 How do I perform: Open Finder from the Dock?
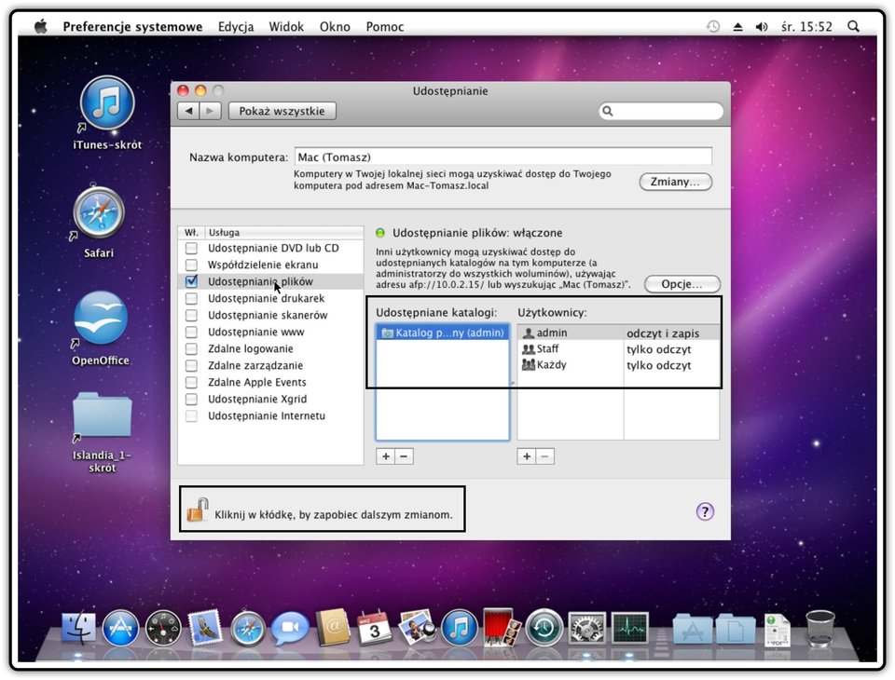(78, 629)
